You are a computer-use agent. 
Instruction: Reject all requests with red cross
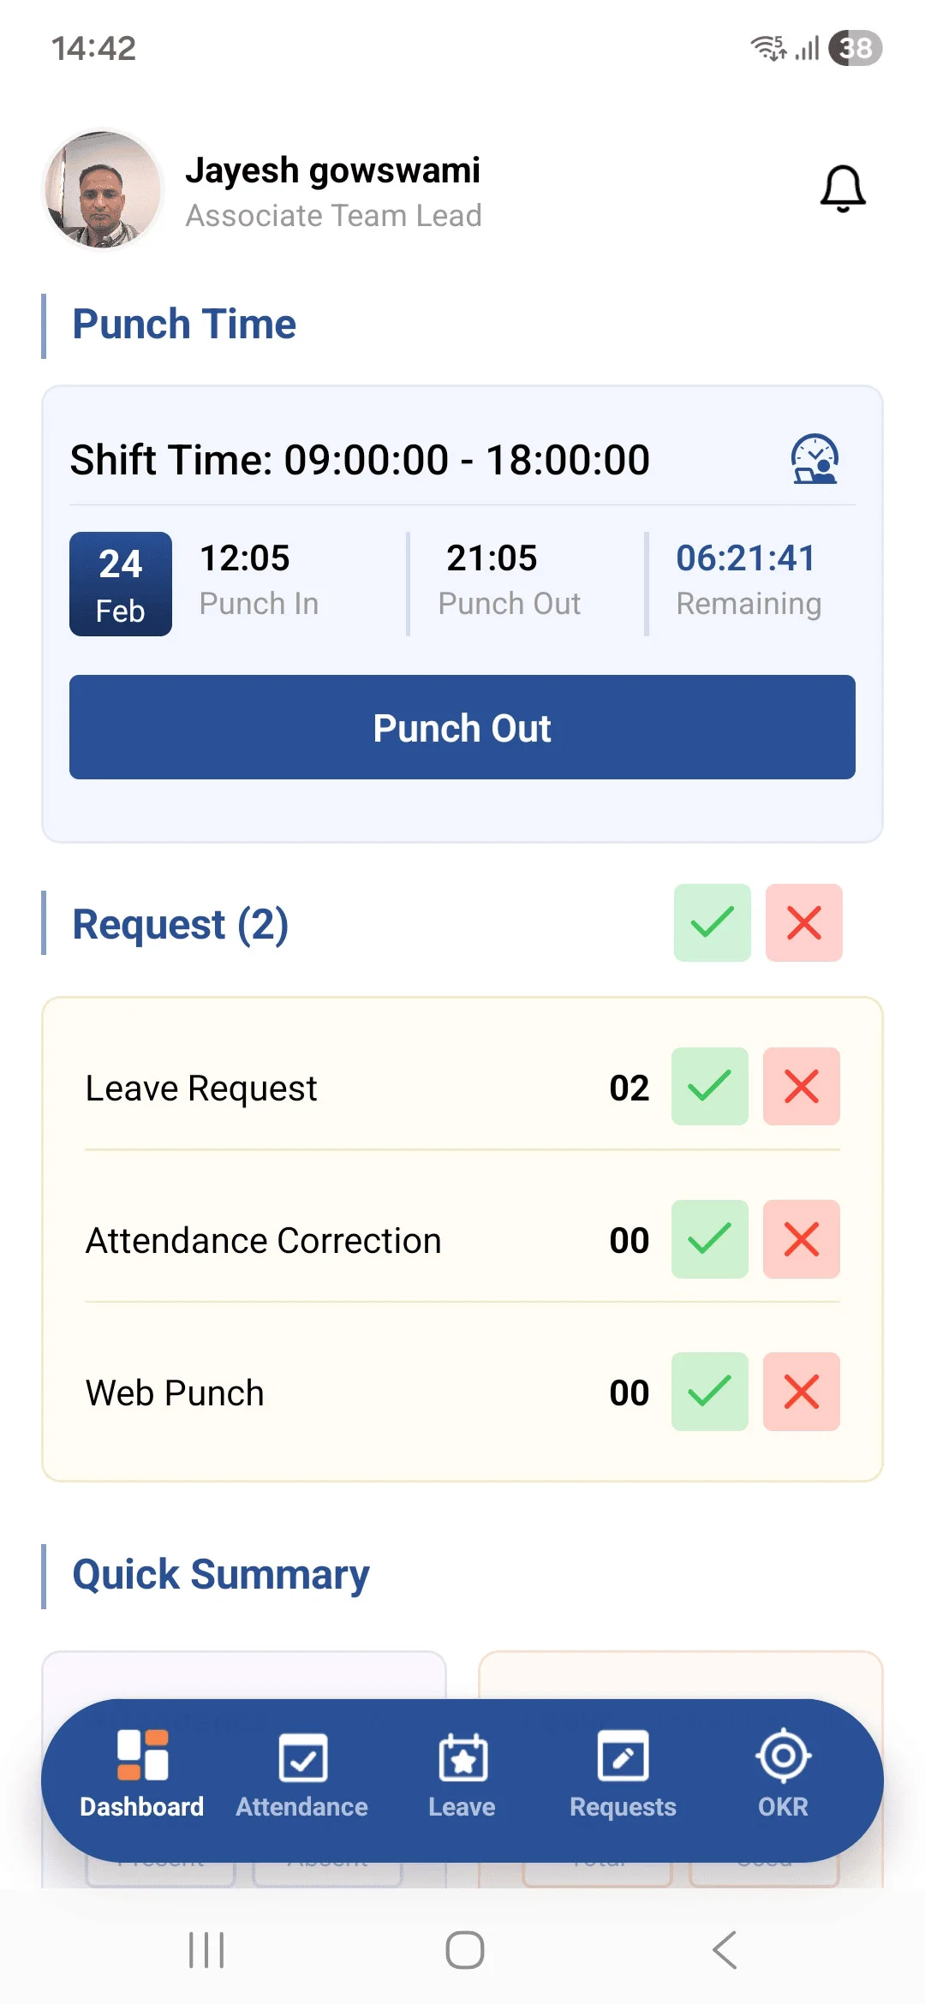click(803, 922)
